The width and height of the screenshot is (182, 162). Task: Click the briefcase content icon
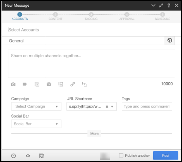[49, 84]
